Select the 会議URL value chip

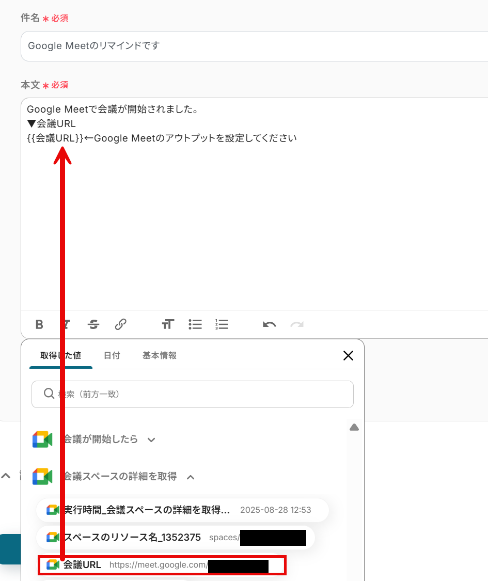162,564
